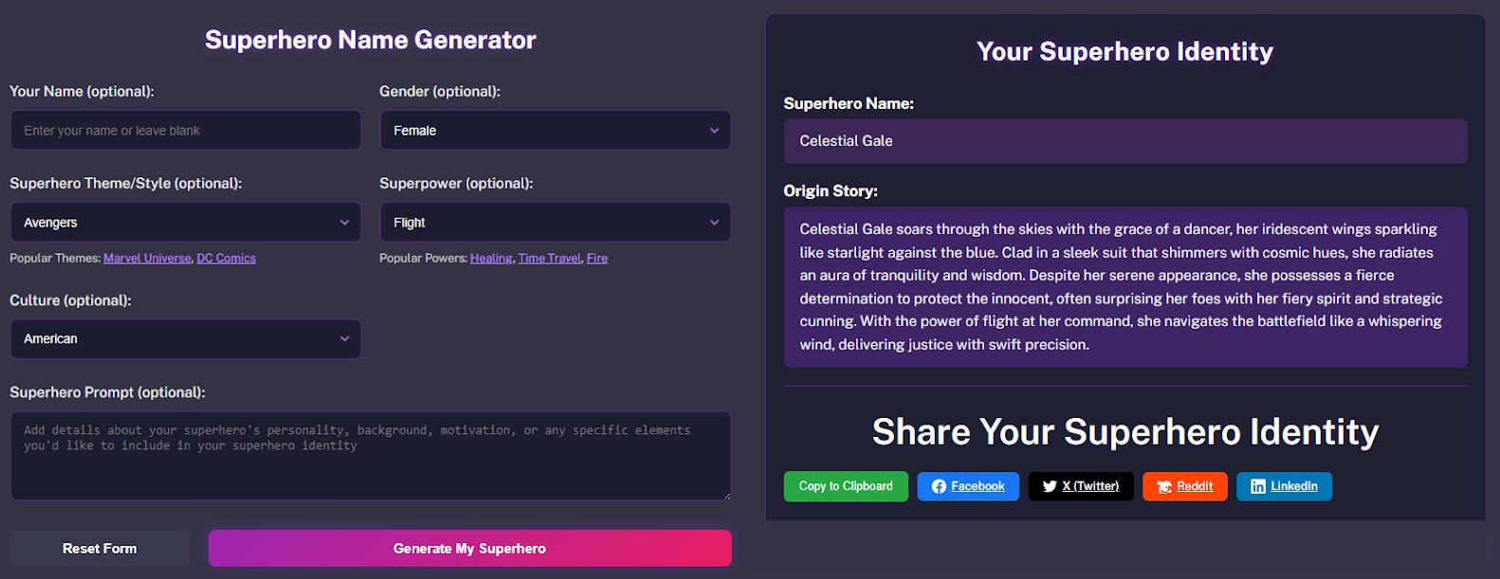Click the LinkedIn logo icon

(1258, 486)
